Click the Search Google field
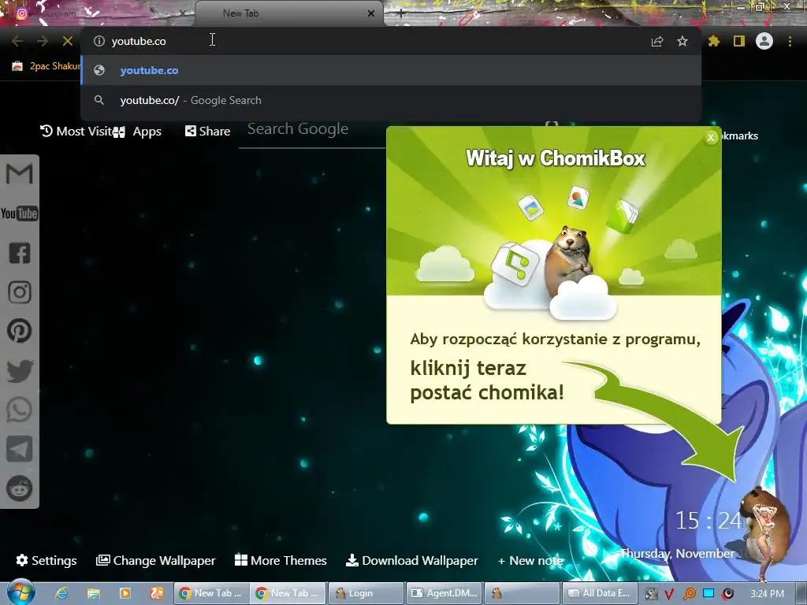This screenshot has width=807, height=605. coord(312,129)
